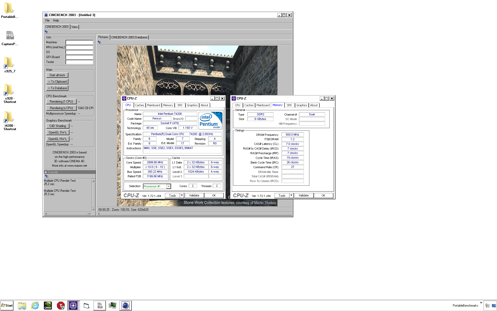Open the system monitor icon in taskbar

(113, 306)
